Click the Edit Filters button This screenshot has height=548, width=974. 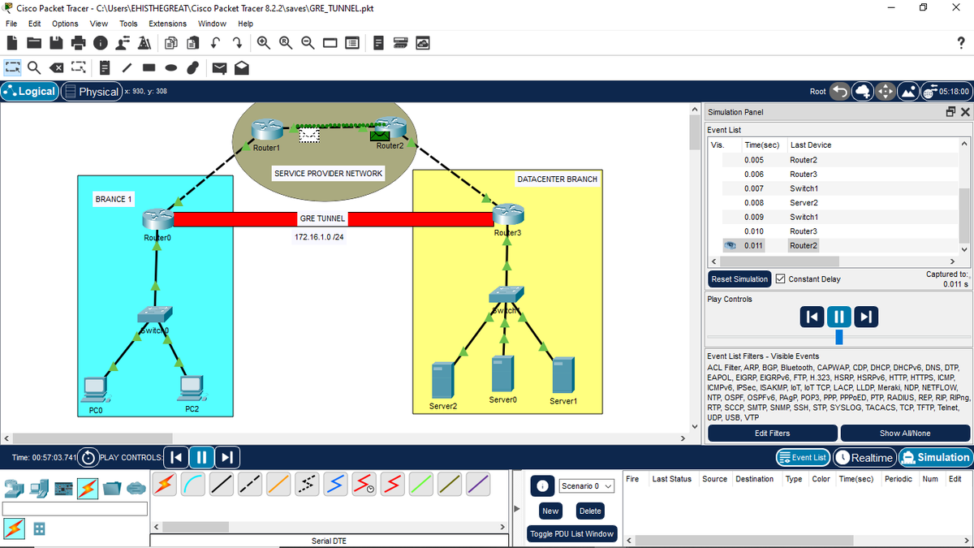(772, 434)
